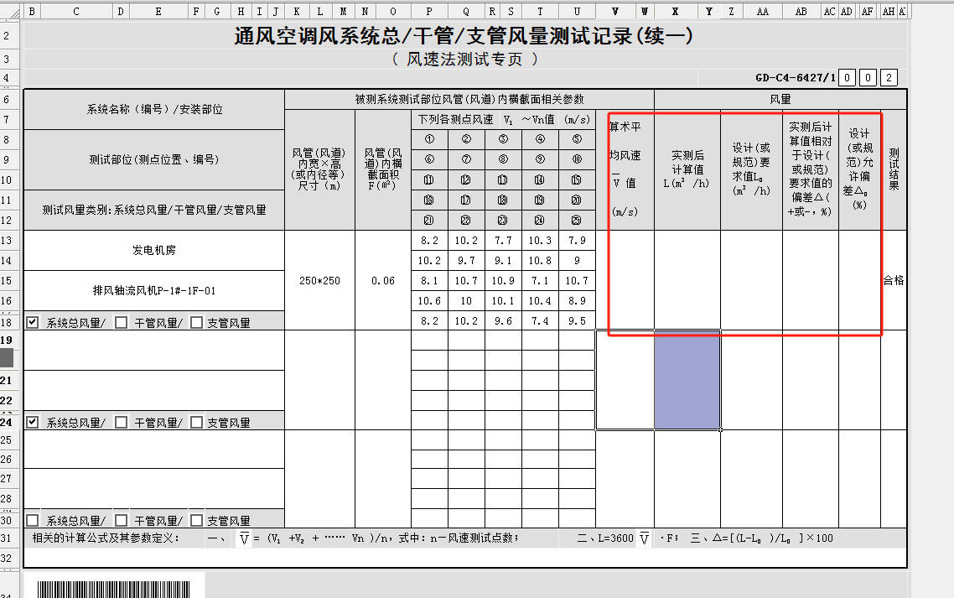Click wind speed value 7.4
This screenshot has width=954, height=598.
(540, 320)
